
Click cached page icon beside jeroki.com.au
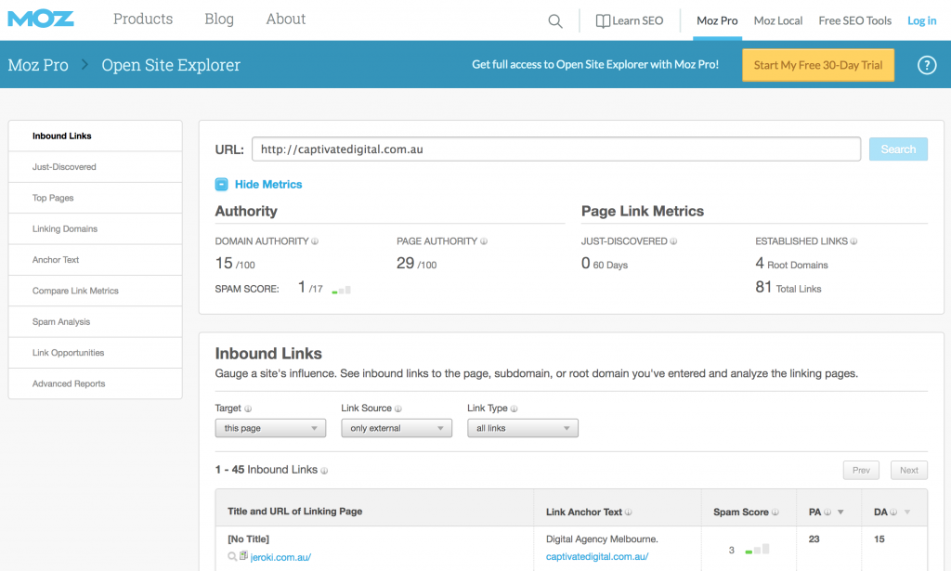click(243, 556)
